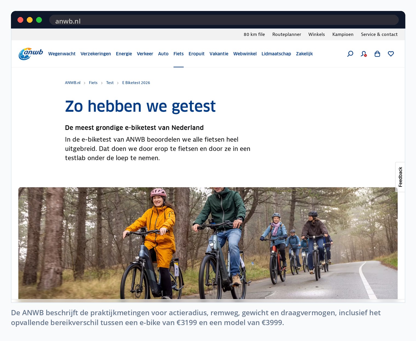Viewport: 416px width, 341px height.
Task: Open the 80 km file link
Action: click(x=254, y=34)
